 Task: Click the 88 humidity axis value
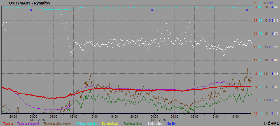pos(261,20)
